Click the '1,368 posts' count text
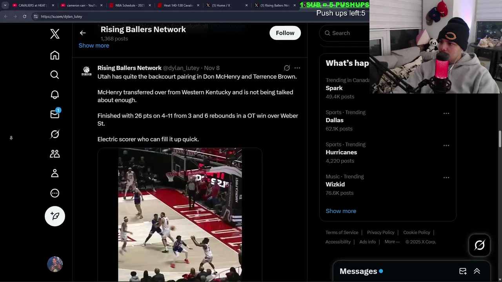The width and height of the screenshot is (502, 282). 114,39
